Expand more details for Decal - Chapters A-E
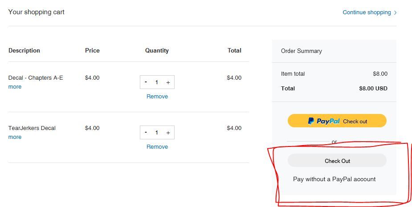The image size is (412, 207). pyautogui.click(x=15, y=87)
